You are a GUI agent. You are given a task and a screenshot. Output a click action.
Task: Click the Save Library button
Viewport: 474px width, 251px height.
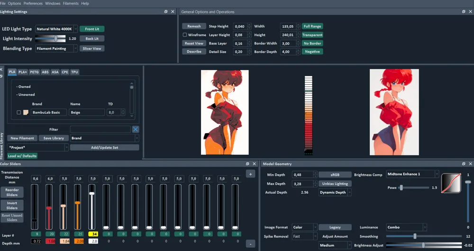point(54,138)
